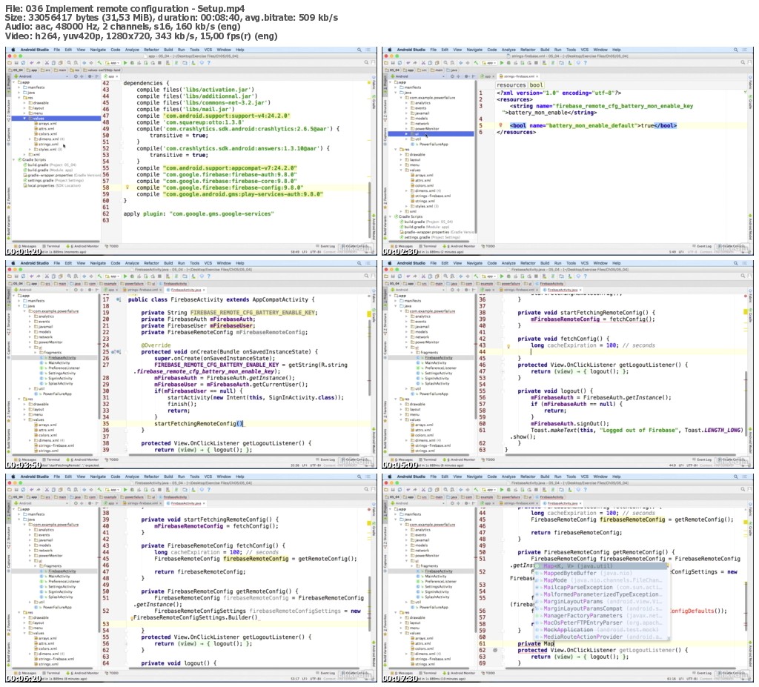Choose MailcapParseException in 00:07:30 autocomplete list
This screenshot has width=759, height=687.
pos(602,587)
